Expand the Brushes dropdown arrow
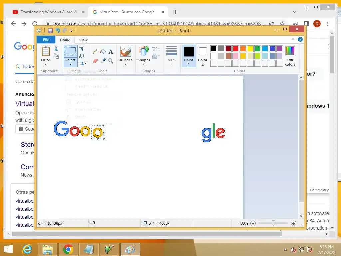The image size is (341, 256). 125,64
